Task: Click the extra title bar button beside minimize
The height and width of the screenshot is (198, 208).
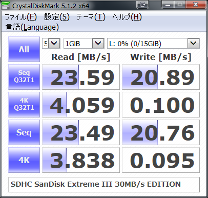Action: click(143, 5)
